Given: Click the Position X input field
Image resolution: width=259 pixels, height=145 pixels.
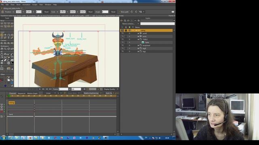Looking at the screenshot, I should click(x=19, y=12).
